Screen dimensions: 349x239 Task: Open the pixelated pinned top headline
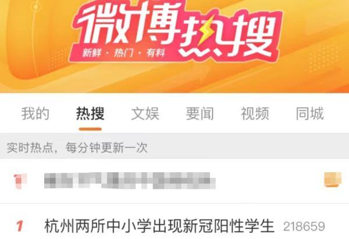(130, 180)
